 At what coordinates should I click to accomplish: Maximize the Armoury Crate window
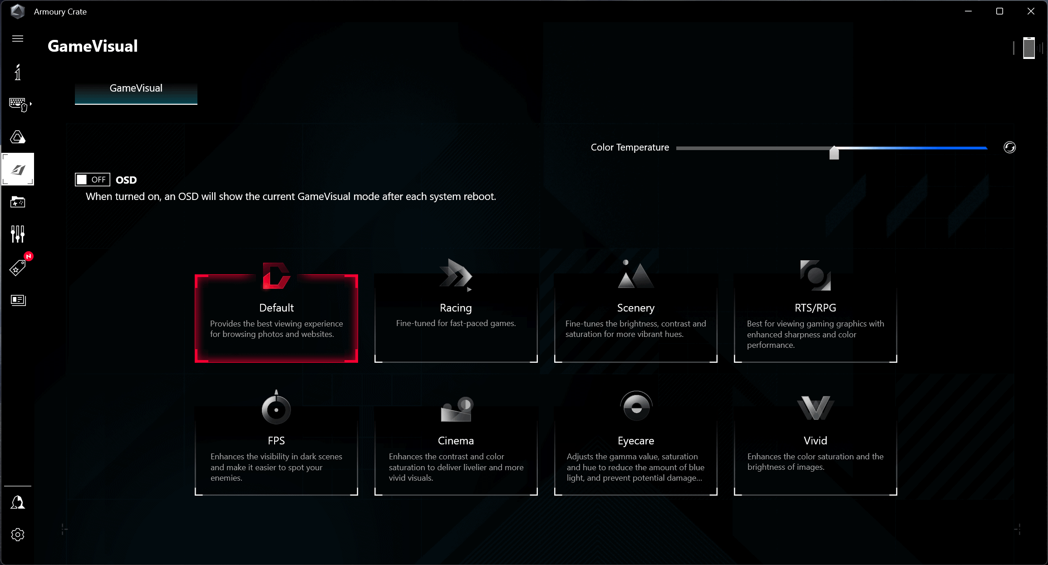tap(999, 11)
